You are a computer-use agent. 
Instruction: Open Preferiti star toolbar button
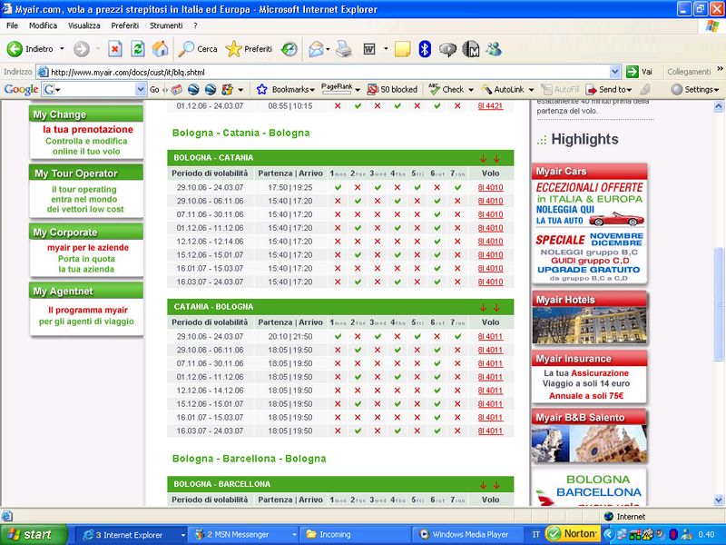249,49
